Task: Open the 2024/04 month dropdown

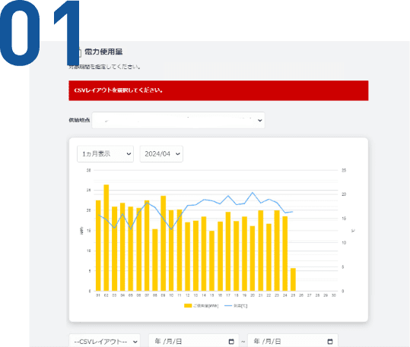Action: point(161,154)
